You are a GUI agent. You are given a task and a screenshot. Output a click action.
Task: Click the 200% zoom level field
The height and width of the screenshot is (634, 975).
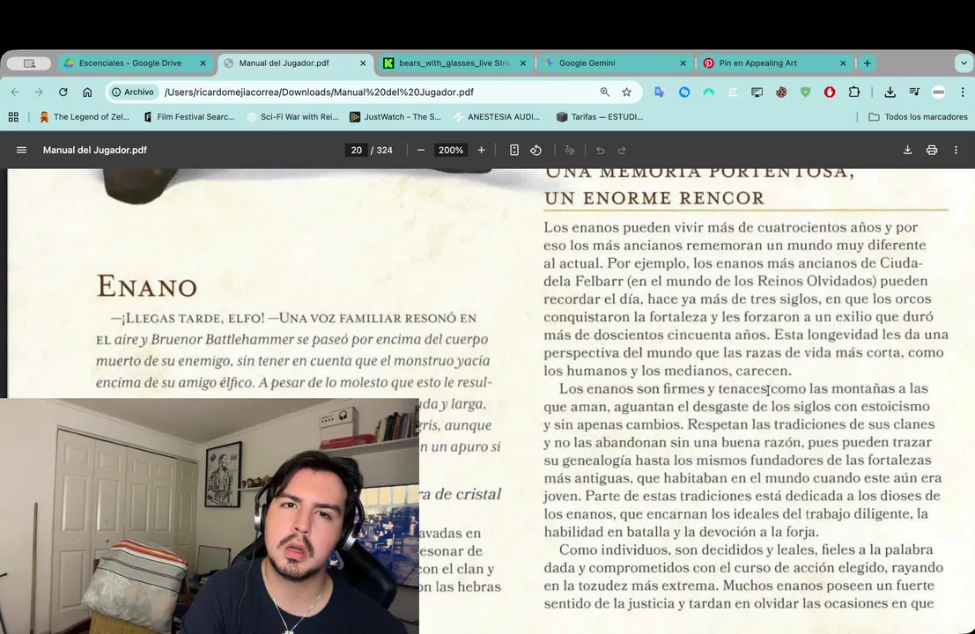[451, 150]
